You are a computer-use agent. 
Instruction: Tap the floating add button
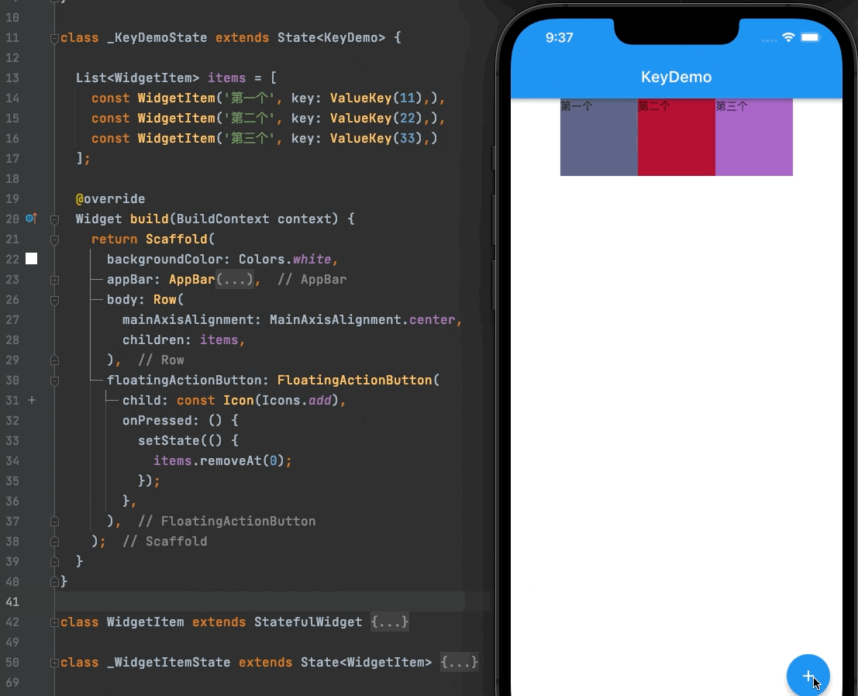click(808, 676)
